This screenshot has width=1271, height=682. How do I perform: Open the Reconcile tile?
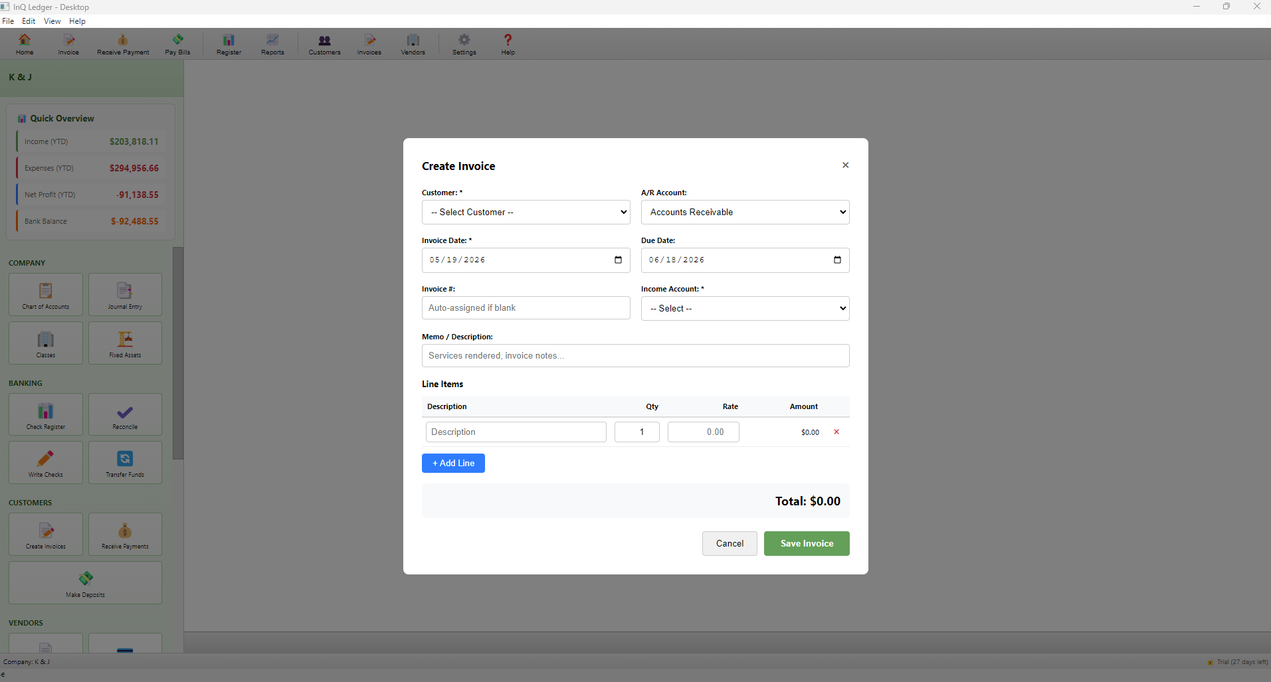point(125,414)
